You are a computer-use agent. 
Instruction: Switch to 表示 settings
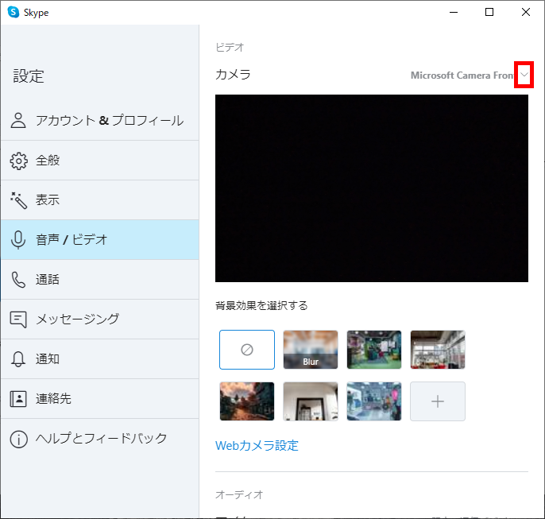tap(100, 200)
